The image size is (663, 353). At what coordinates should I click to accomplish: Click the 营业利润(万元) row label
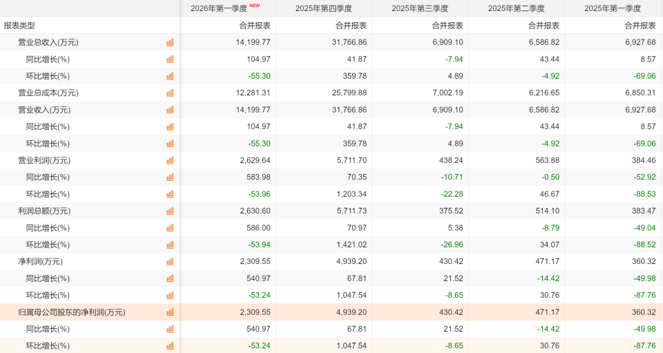point(44,160)
